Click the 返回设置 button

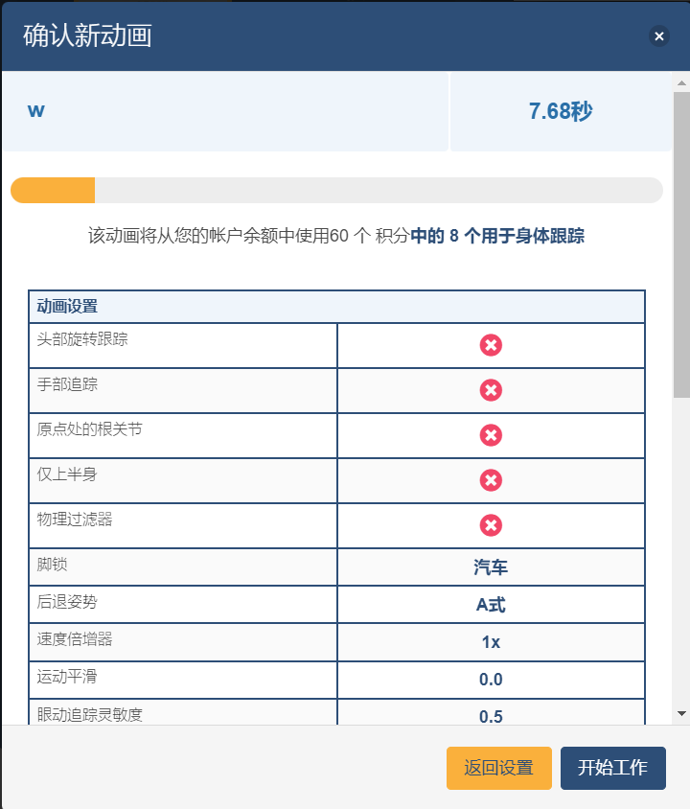[498, 768]
